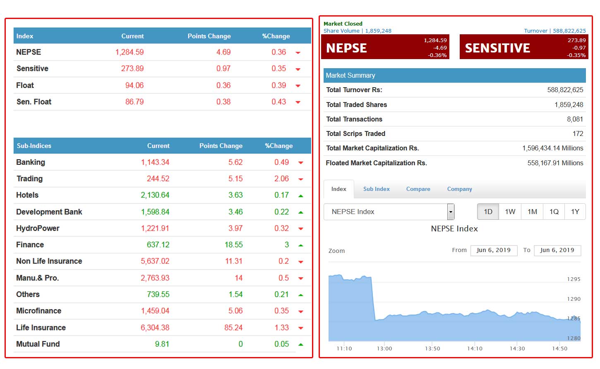This screenshot has width=600, height=369.
Task: Click the Total Scrips Traded value 172
Action: tap(578, 133)
